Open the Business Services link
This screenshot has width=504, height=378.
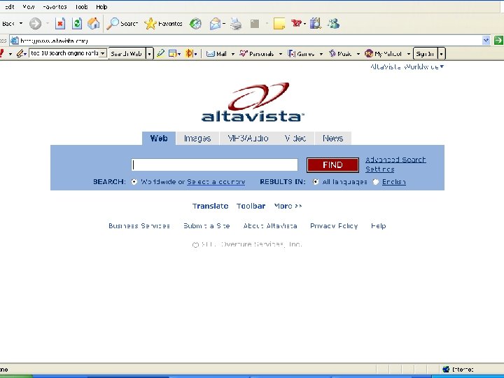pos(139,226)
